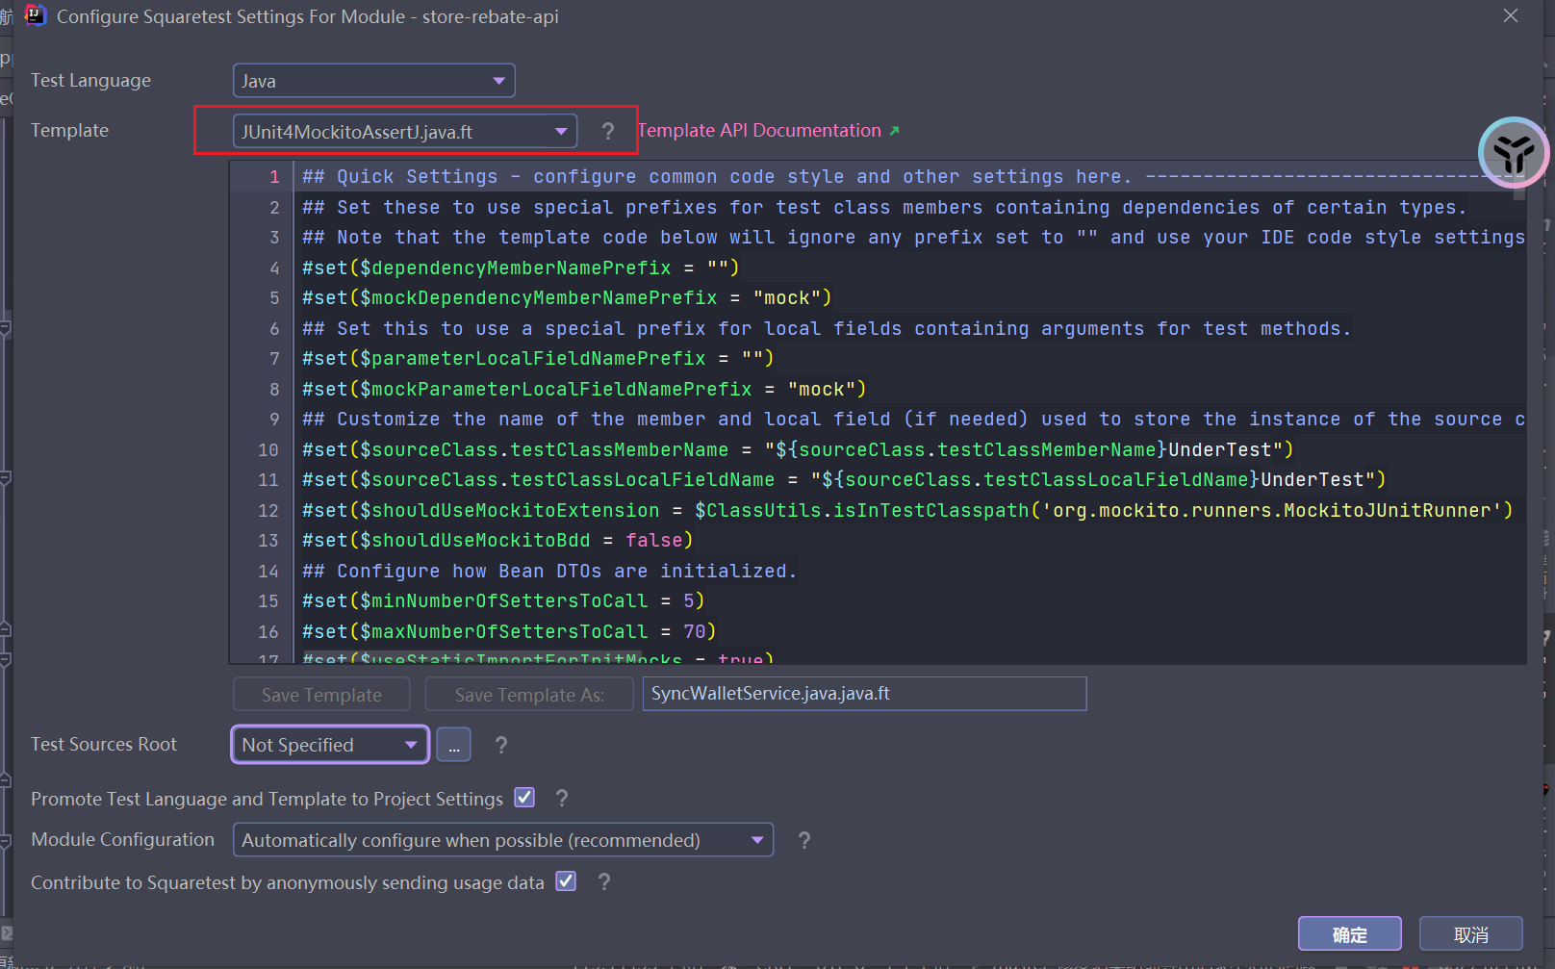Viewport: 1555px width, 969px height.
Task: Open the Module Configuration dropdown
Action: coord(503,840)
